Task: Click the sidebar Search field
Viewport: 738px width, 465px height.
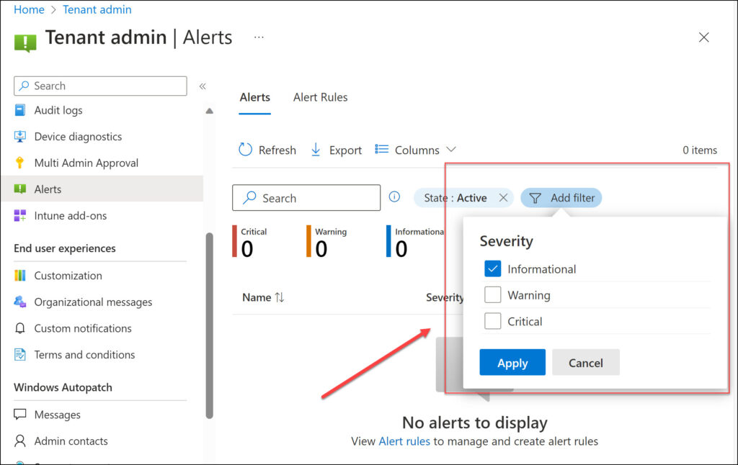Action: [100, 86]
